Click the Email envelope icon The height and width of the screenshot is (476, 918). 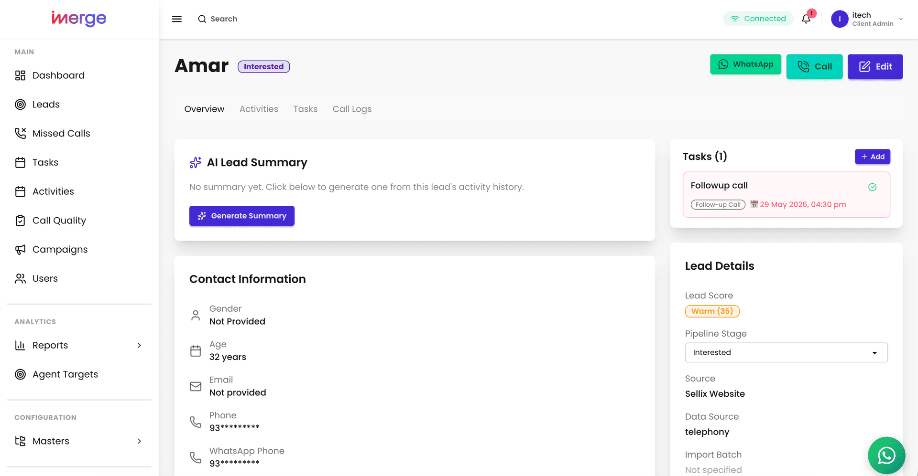coord(196,386)
